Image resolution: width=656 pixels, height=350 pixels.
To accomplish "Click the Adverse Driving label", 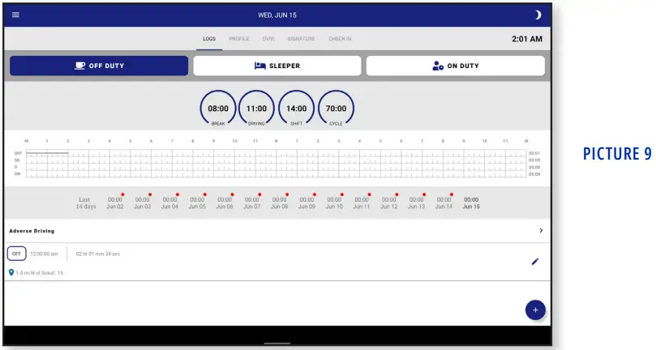I will point(32,231).
